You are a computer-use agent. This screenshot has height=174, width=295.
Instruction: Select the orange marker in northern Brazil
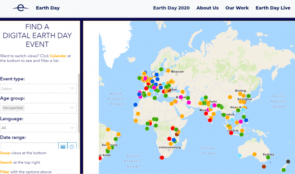pos(108,129)
